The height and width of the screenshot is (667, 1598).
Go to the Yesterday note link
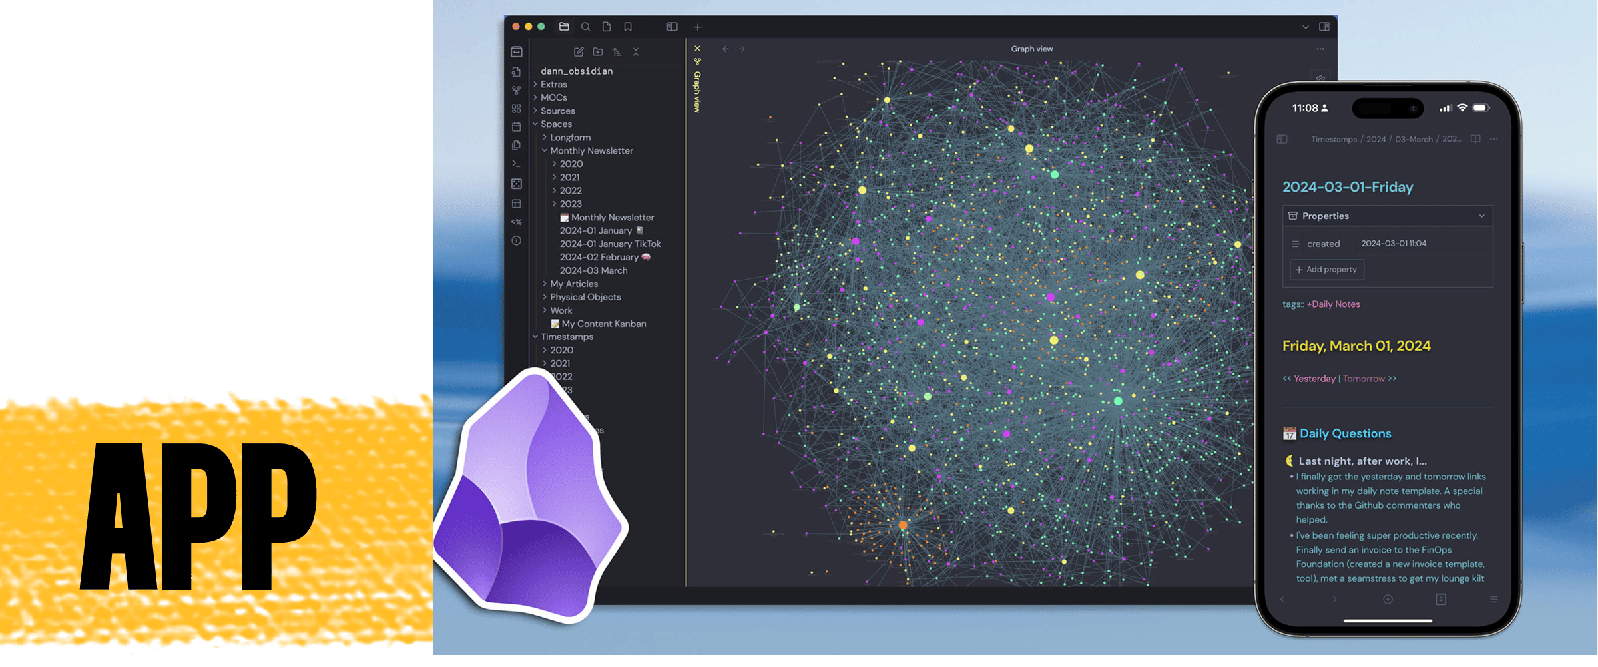[1314, 379]
